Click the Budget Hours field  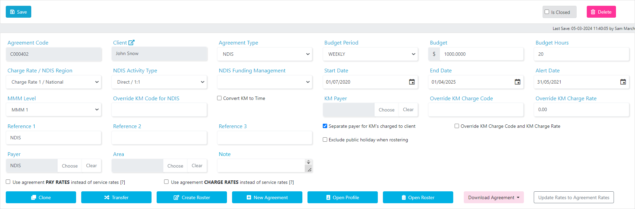tap(582, 54)
